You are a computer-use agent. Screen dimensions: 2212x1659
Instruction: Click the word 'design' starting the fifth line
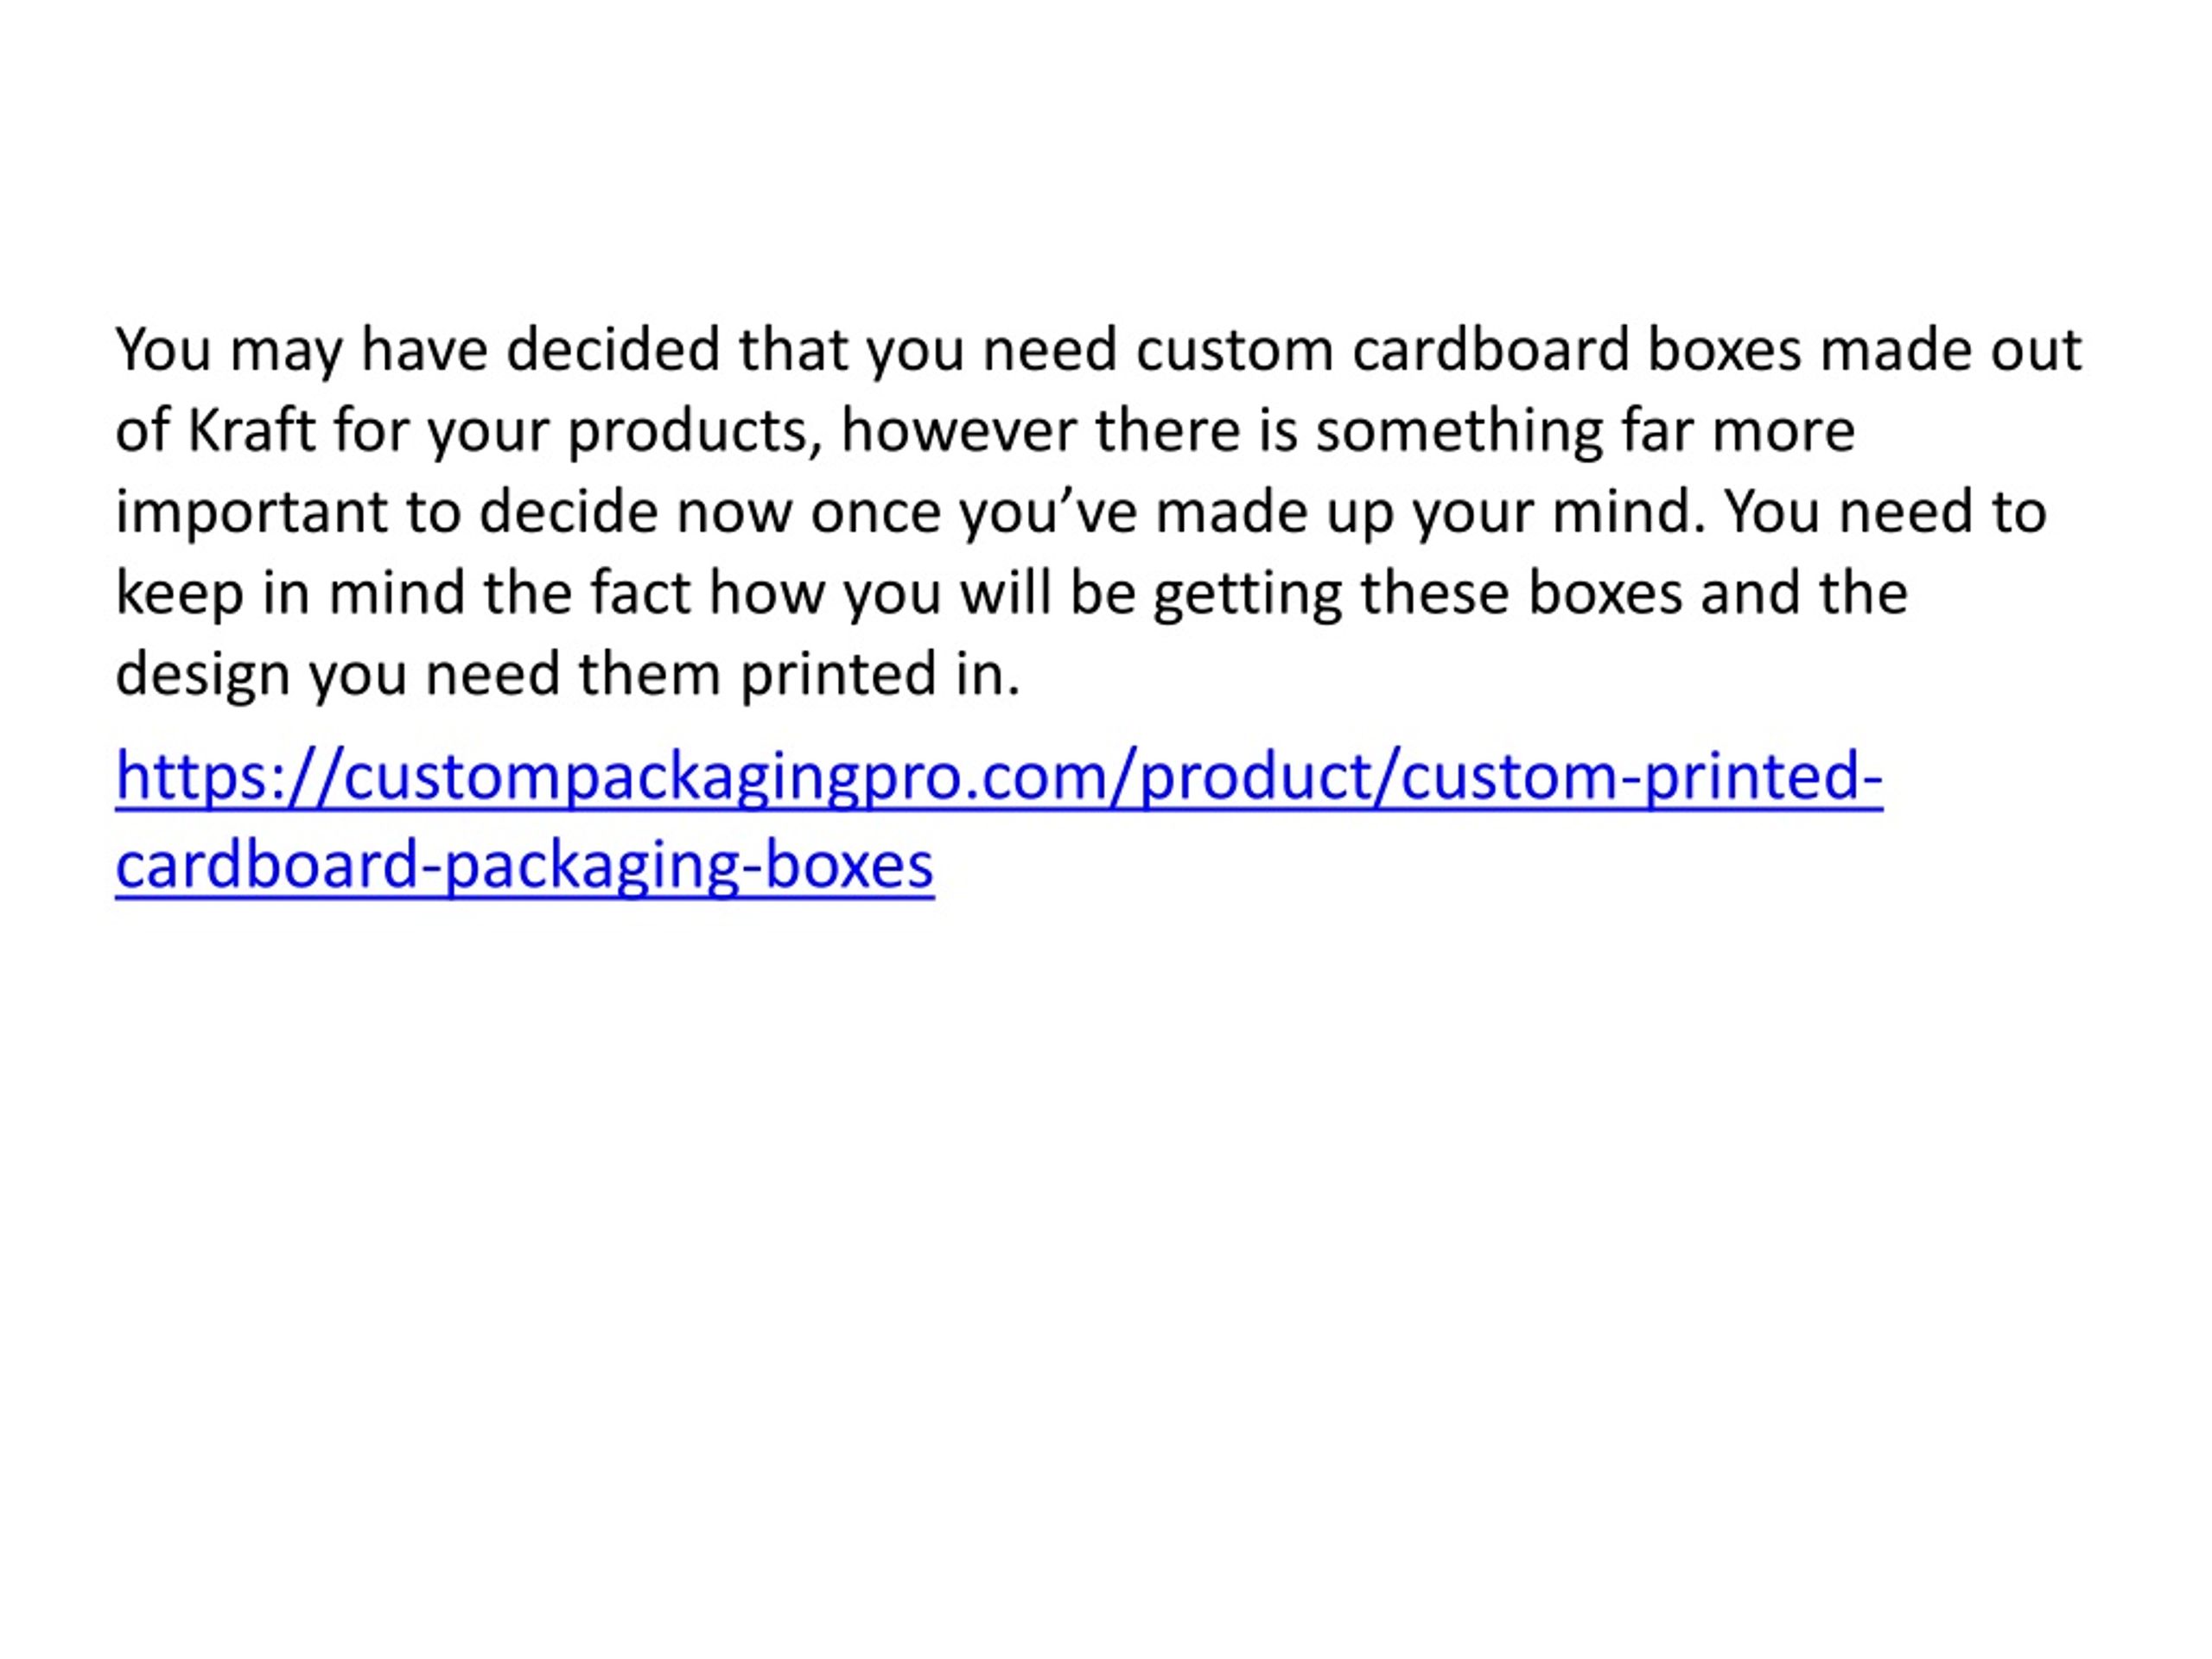click(x=203, y=675)
